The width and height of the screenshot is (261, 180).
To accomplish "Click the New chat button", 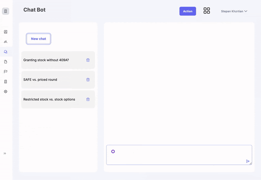I will [x=38, y=39].
